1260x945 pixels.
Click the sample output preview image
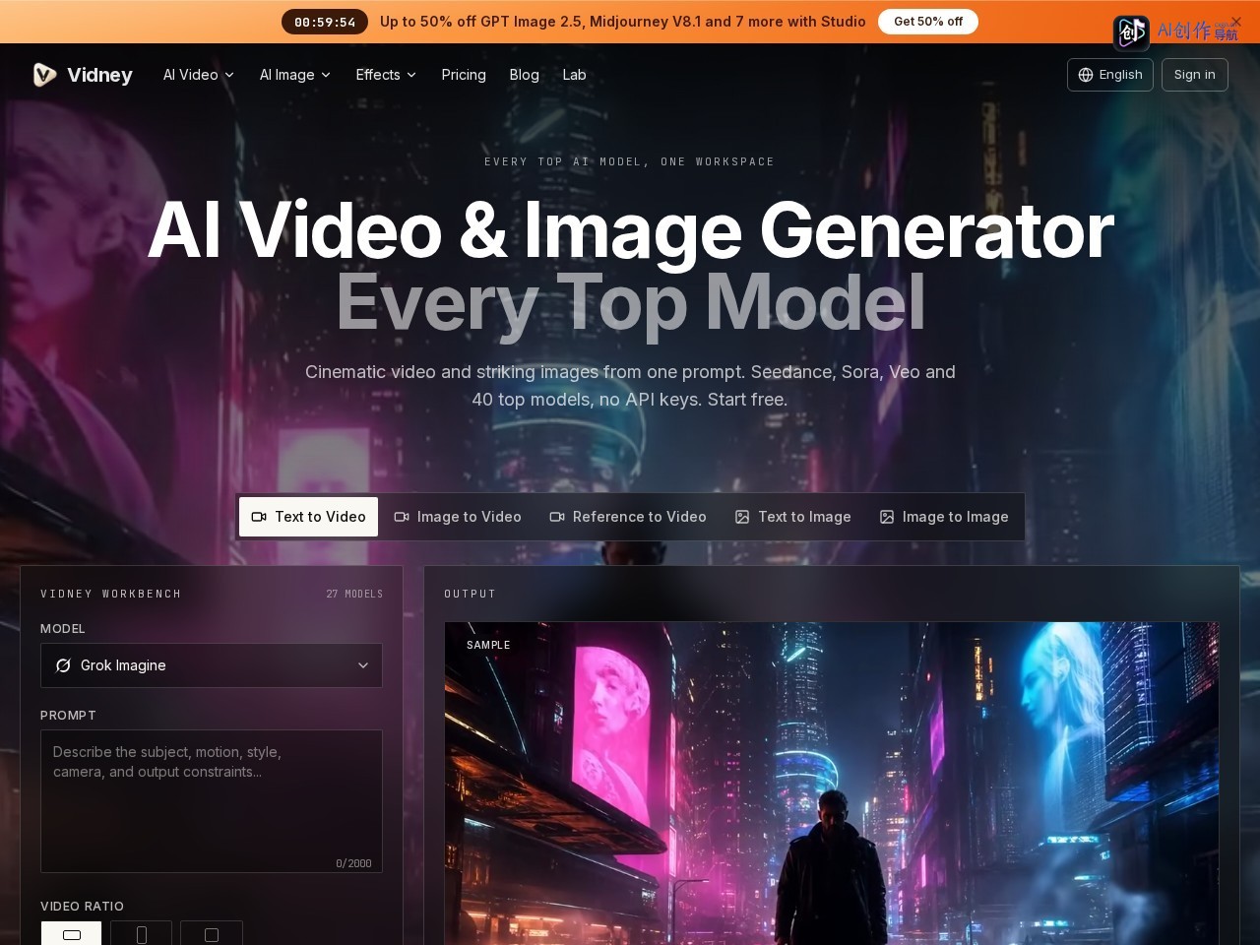832,784
